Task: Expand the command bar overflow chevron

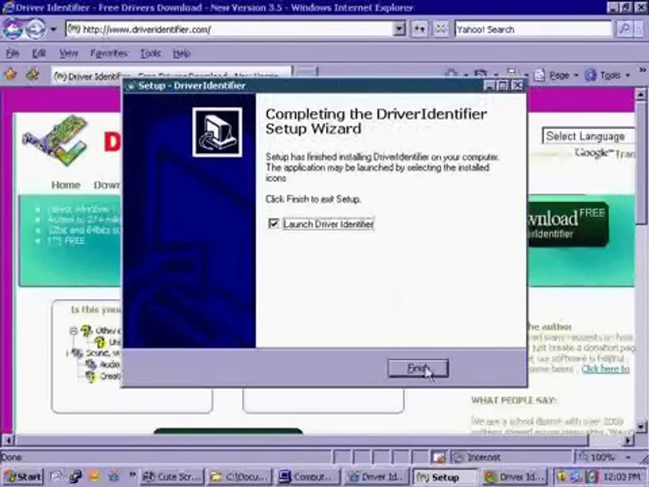Action: [642, 70]
